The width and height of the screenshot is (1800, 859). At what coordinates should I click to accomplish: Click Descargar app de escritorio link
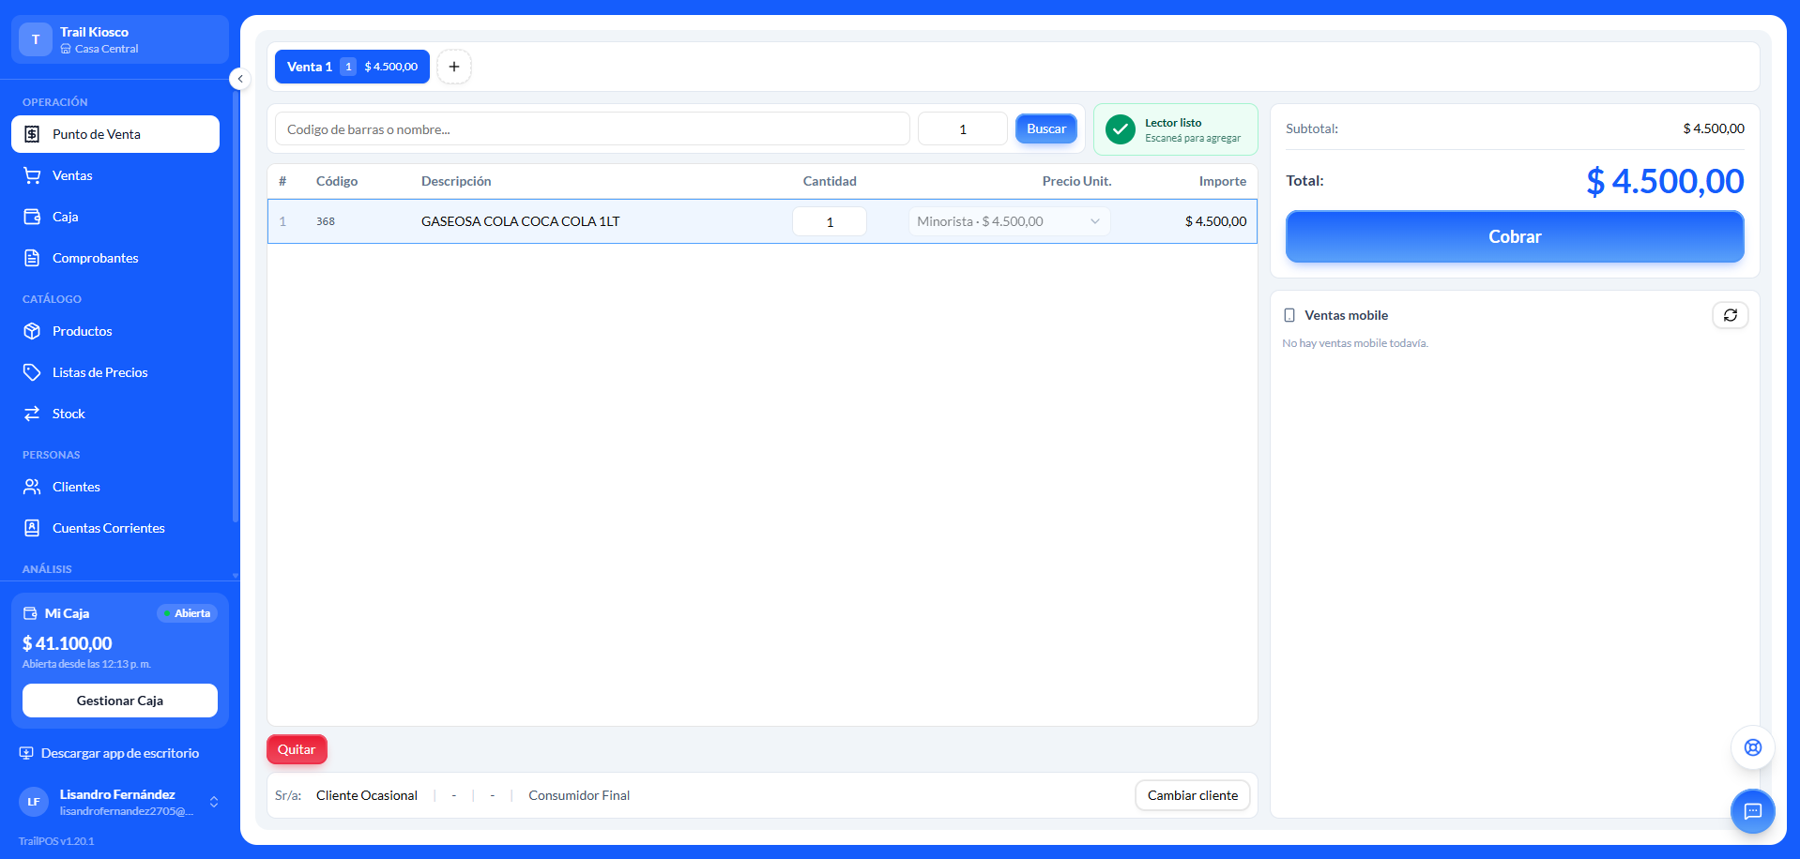point(120,753)
